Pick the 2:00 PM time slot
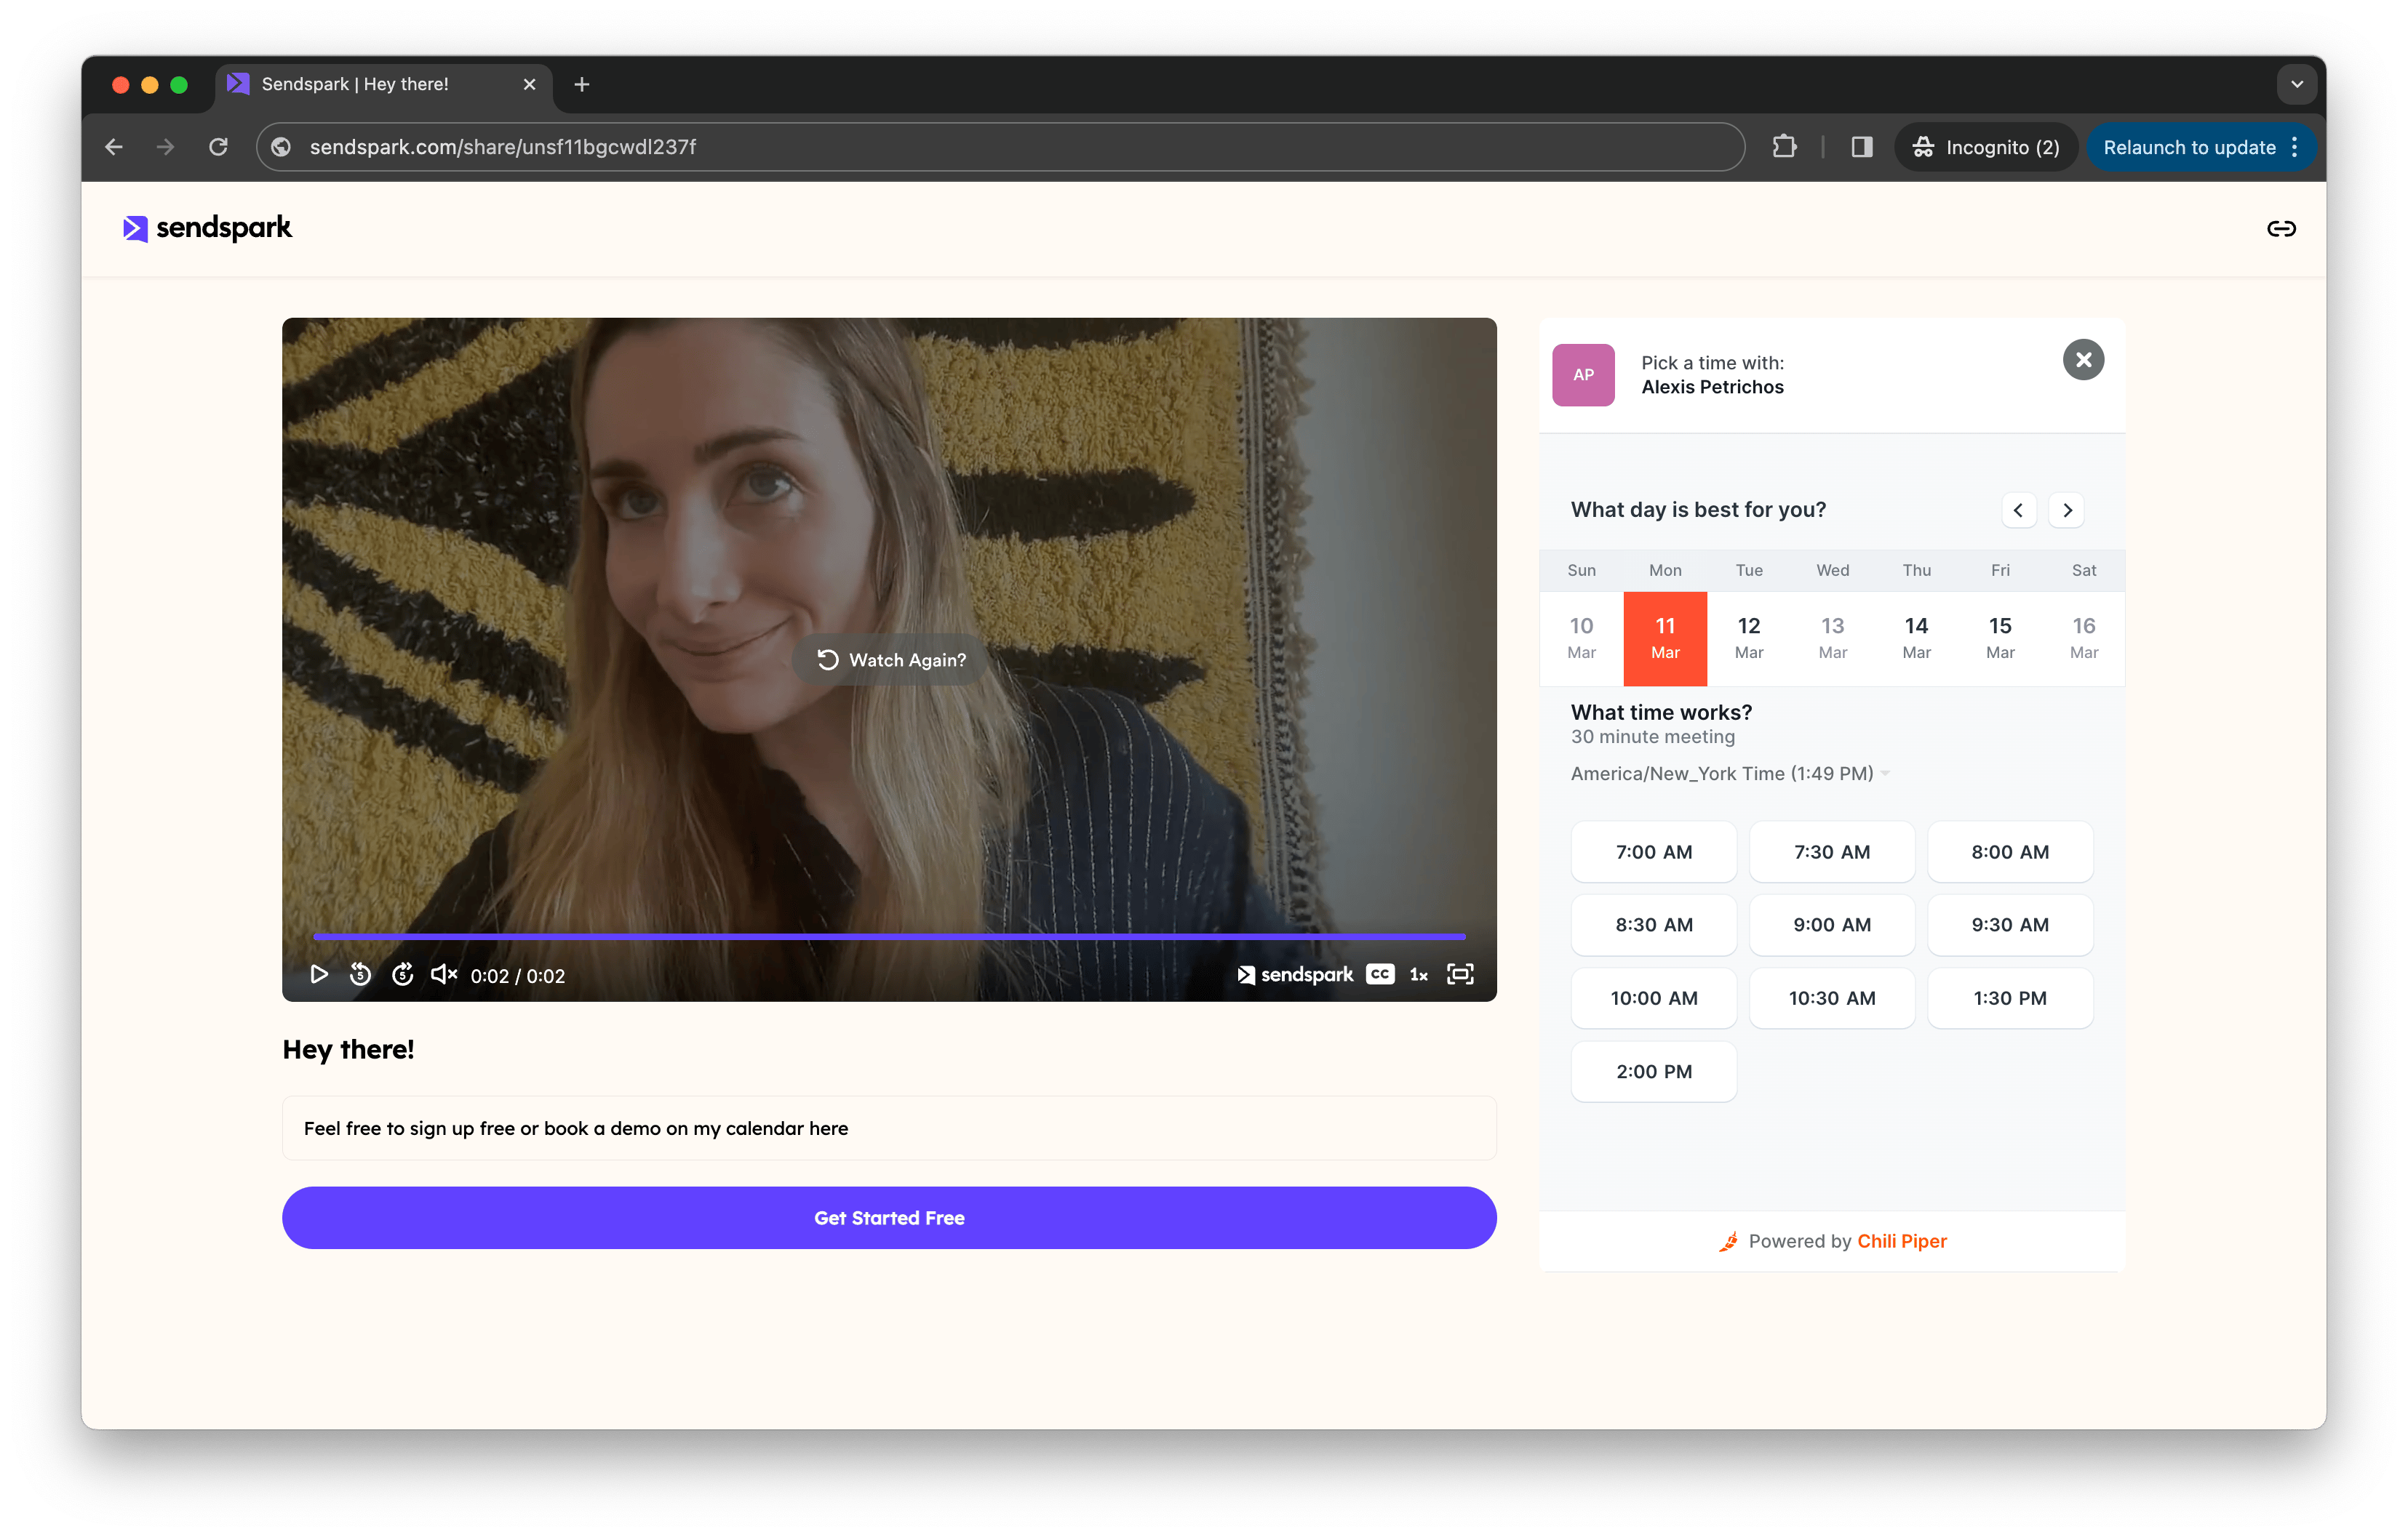 click(1654, 1071)
